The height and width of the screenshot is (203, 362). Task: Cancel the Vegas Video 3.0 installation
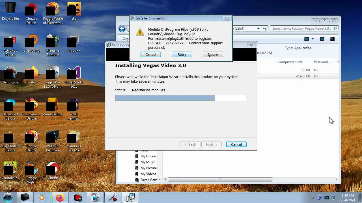pyautogui.click(x=236, y=144)
